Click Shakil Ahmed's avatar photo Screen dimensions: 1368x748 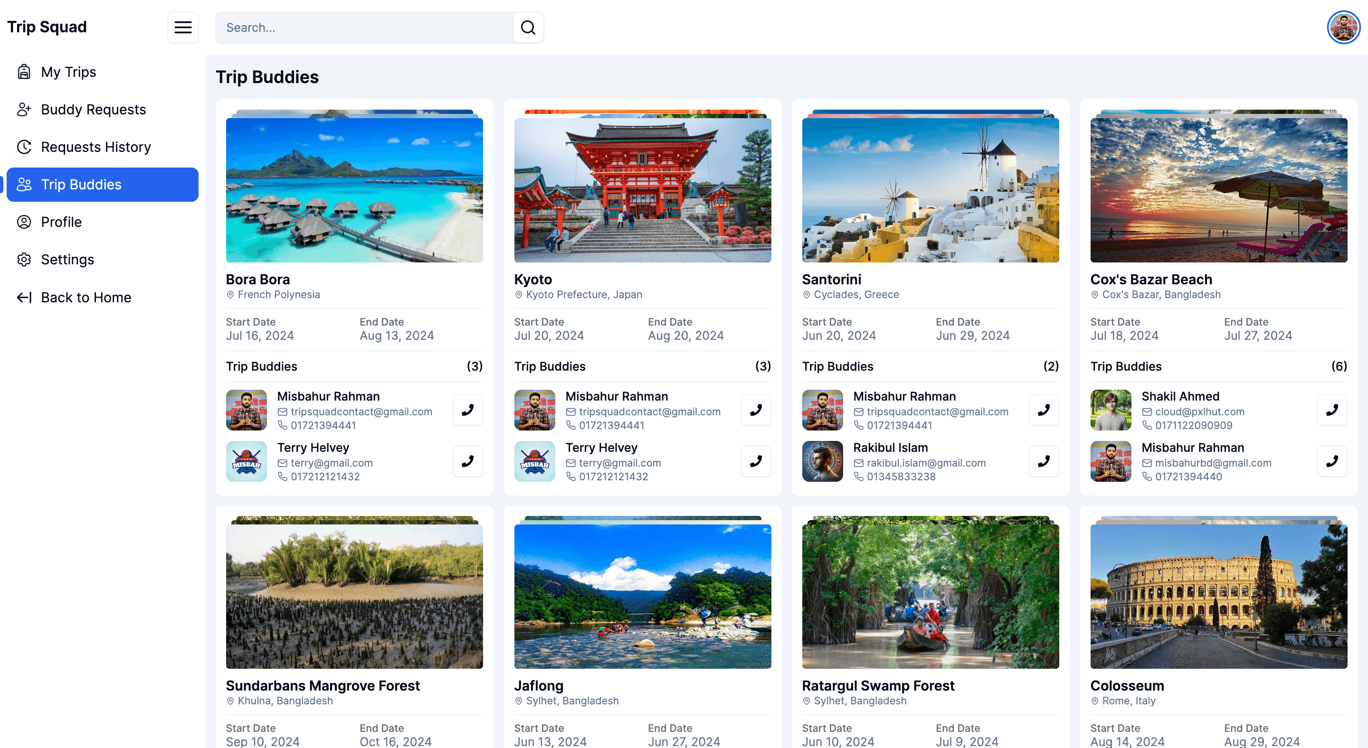(1111, 410)
